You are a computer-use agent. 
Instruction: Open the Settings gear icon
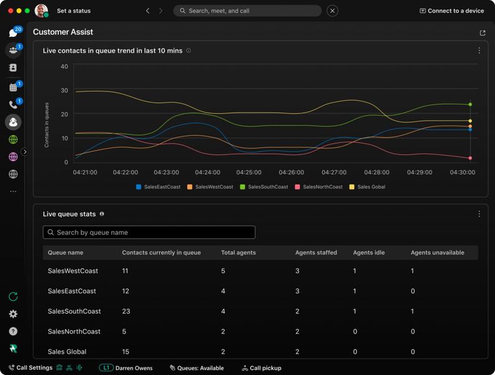pos(13,314)
